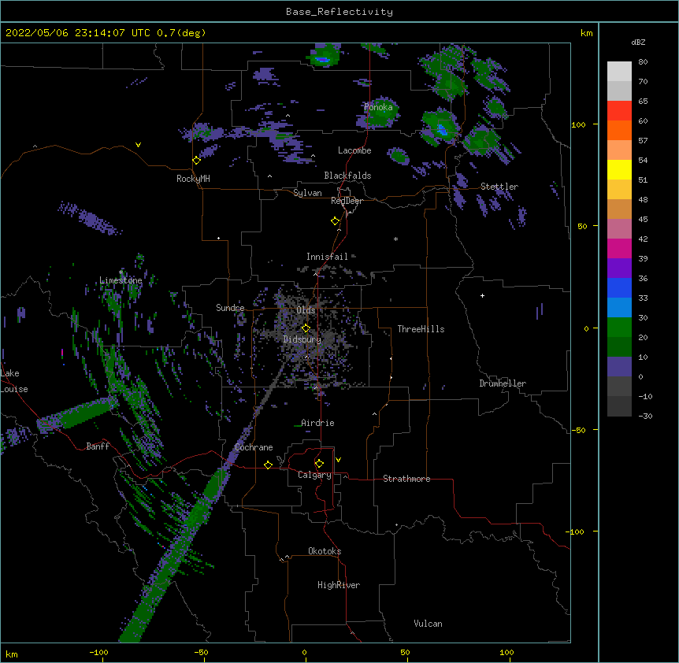This screenshot has width=679, height=663.
Task: Click the yellow diamond marker near RockyMH
Action: click(197, 161)
